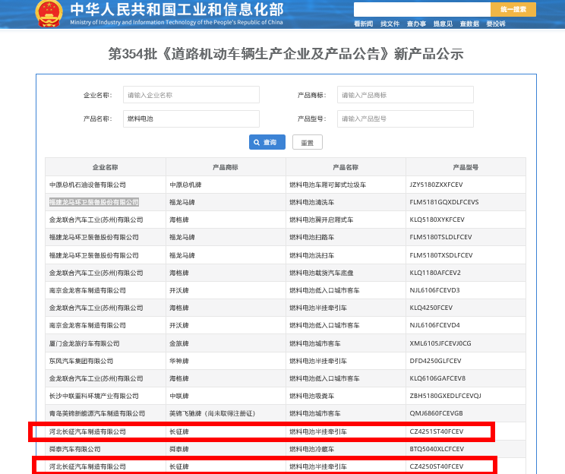Viewport: 565px width, 474px height.
Task: Click 燃料电池洗扫车 product name
Action: click(x=311, y=255)
